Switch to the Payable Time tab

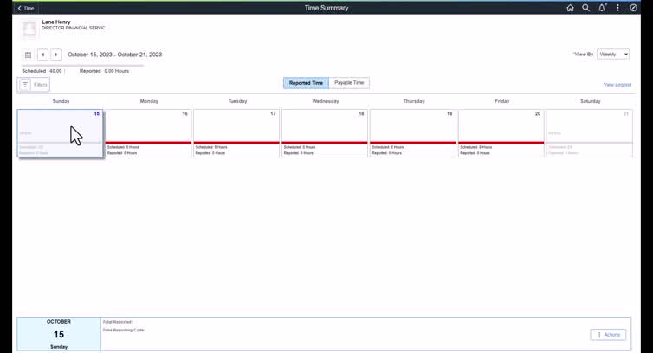click(x=349, y=83)
